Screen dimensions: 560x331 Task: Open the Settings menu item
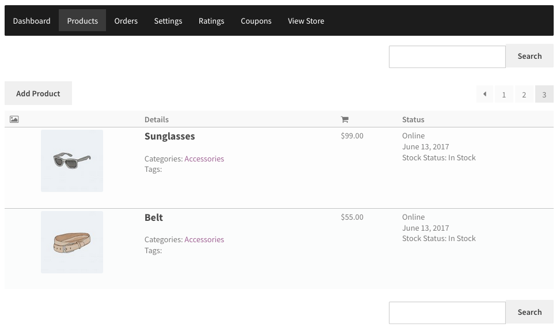(x=168, y=21)
